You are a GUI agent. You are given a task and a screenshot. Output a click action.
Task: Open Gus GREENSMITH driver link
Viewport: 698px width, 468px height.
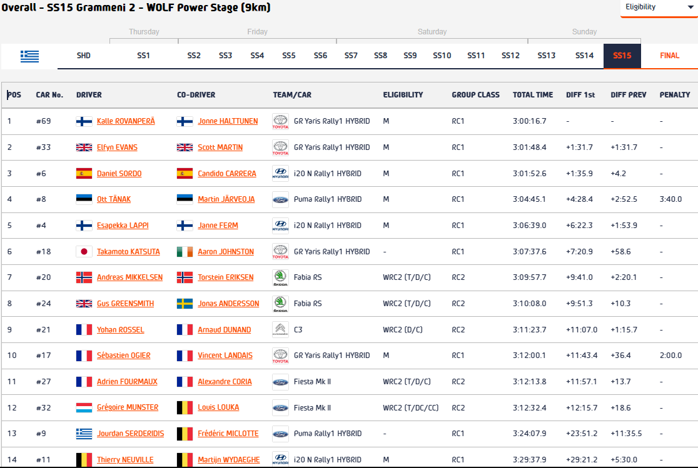[126, 304]
